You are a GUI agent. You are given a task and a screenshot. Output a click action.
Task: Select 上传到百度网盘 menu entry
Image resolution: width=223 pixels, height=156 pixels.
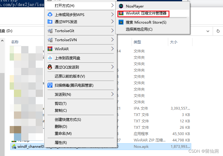point(80,58)
